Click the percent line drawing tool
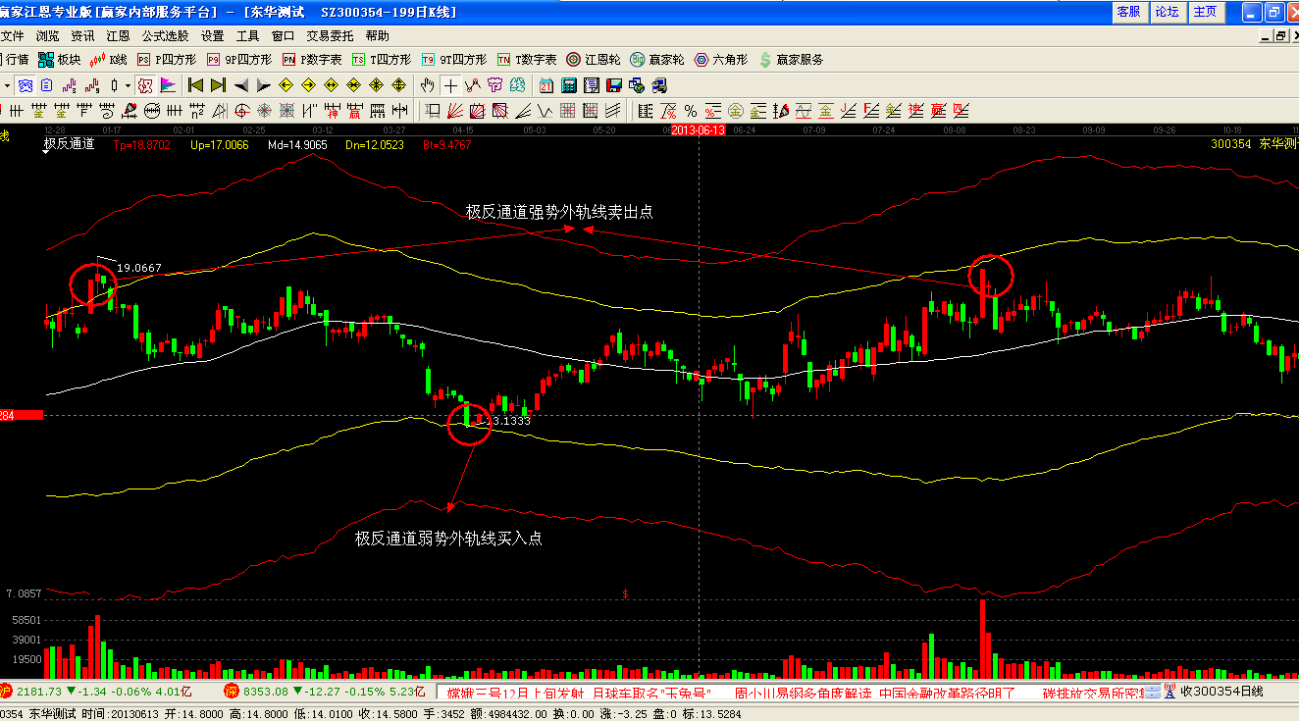1299x721 pixels. pyautogui.click(x=690, y=111)
